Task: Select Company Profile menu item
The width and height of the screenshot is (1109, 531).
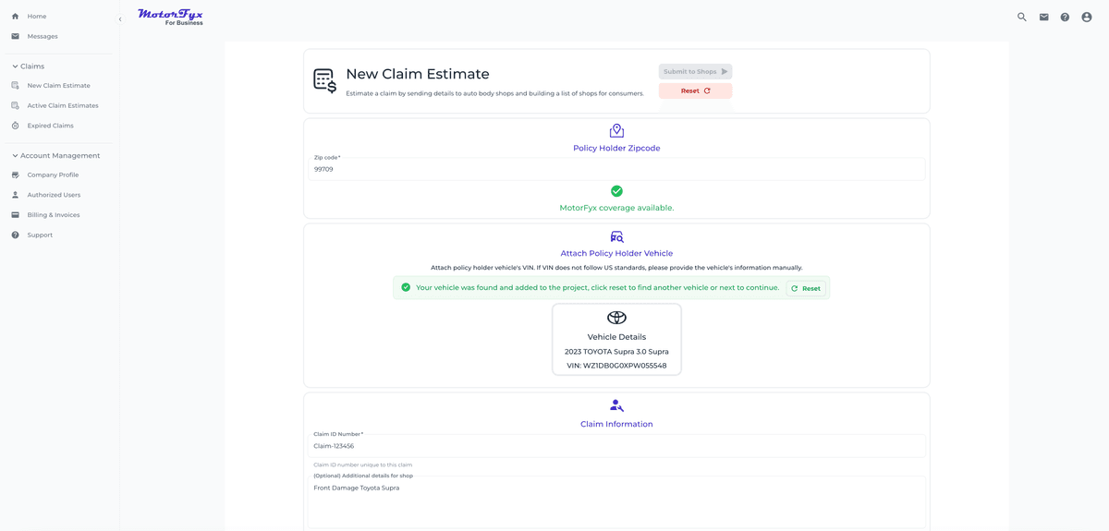Action: coord(53,175)
